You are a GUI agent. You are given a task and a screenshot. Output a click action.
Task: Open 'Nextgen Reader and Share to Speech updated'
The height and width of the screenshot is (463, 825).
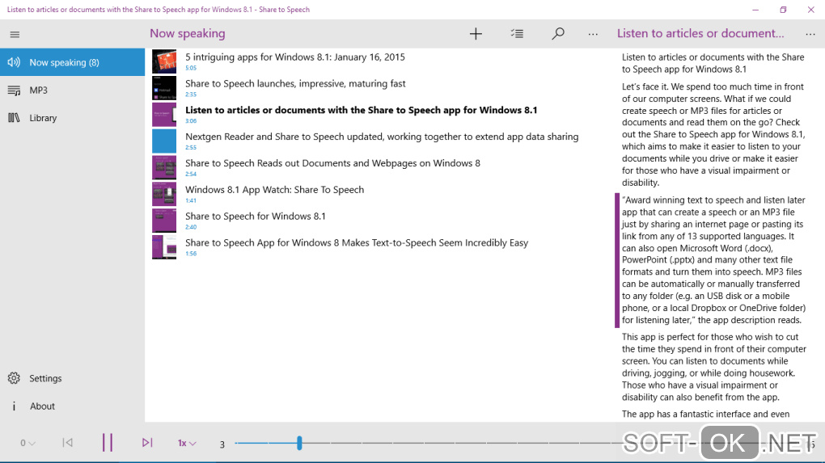tap(379, 141)
